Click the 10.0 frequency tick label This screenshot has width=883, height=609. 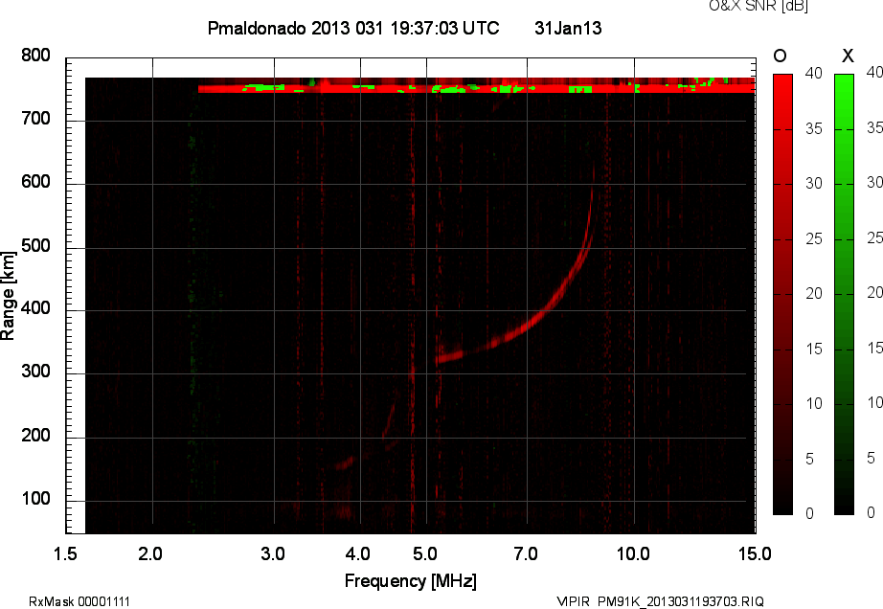click(633, 554)
